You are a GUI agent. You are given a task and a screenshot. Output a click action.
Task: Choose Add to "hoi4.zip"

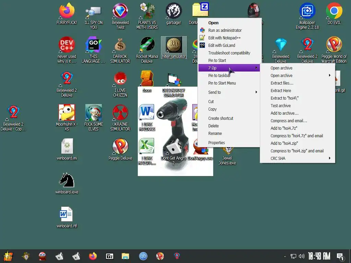tap(298, 143)
